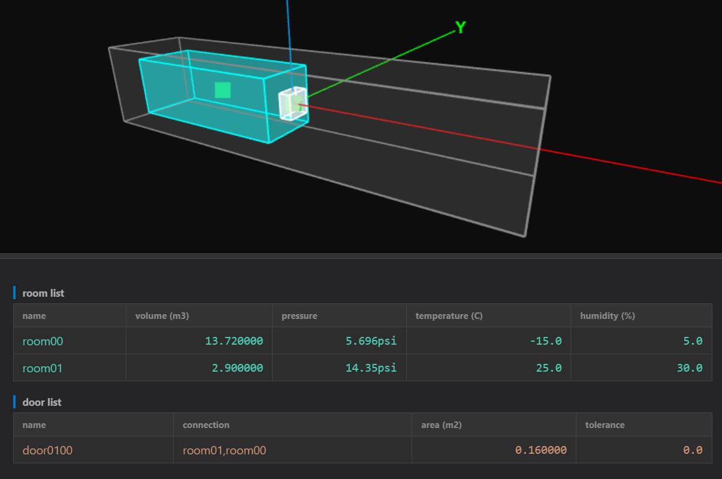Click the temperature (C) column header
722x479 pixels.
tap(449, 316)
